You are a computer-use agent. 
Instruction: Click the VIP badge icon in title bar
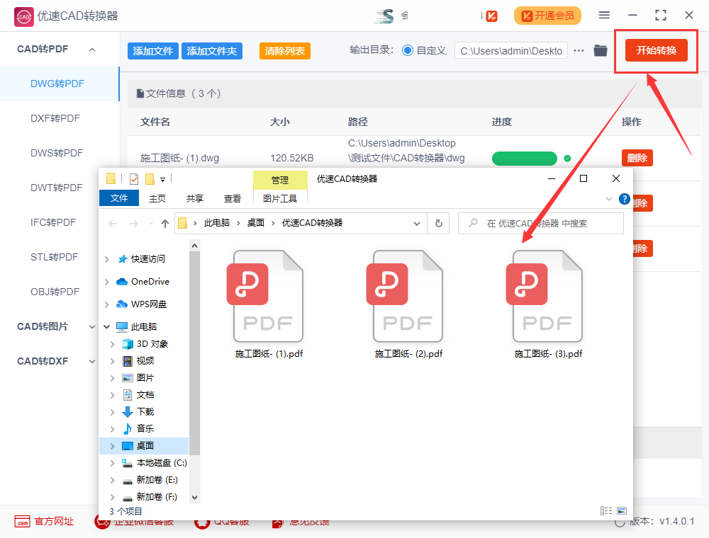click(x=491, y=16)
